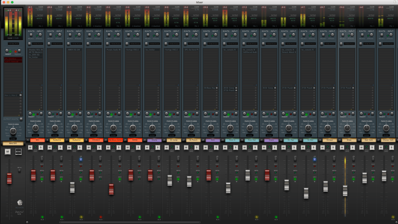Image resolution: width=398 pixels, height=224 pixels.
Task: Select the Dub Verb channel label
Action: pos(368,140)
